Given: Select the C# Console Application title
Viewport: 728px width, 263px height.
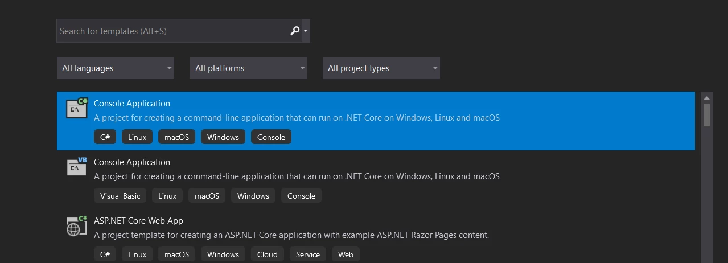Looking at the screenshot, I should tap(132, 104).
